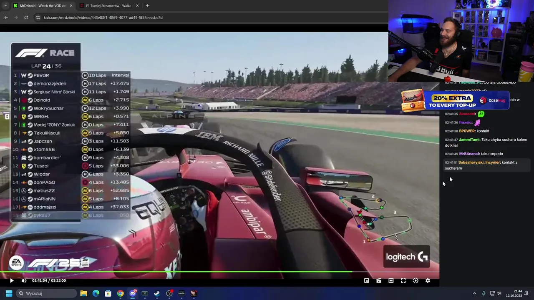
Task: Click the browser forward arrow
Action: point(16,17)
